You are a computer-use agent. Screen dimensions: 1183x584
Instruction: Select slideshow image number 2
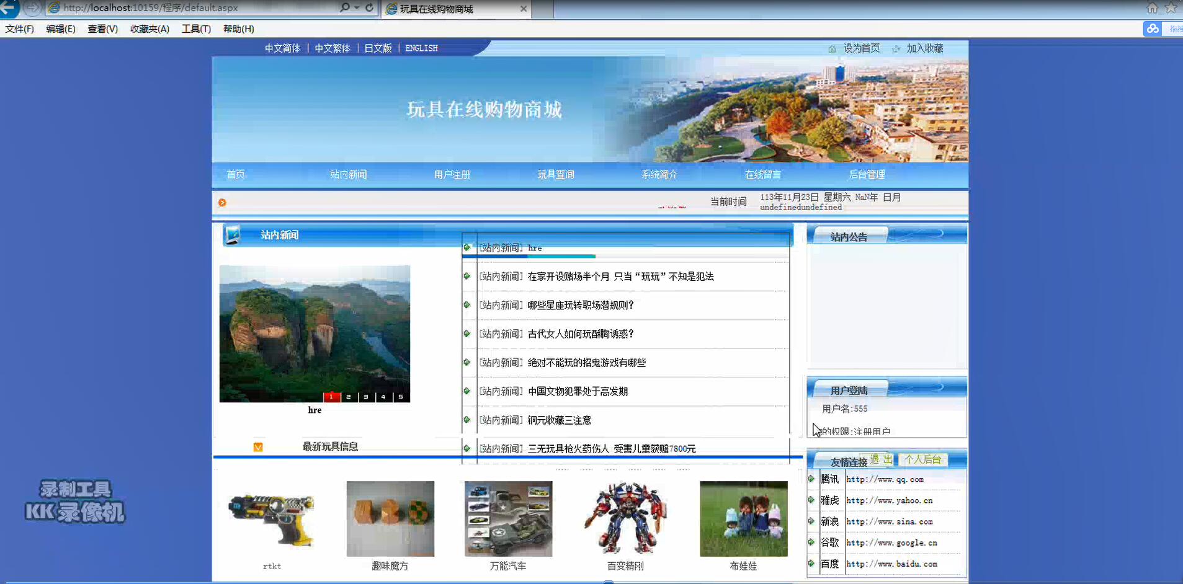(x=349, y=397)
